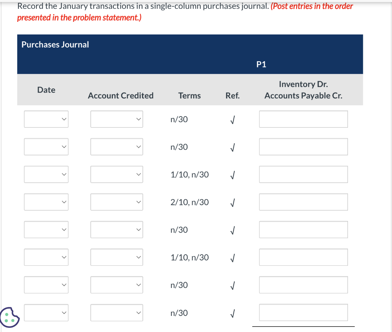This screenshot has width=392, height=332.
Task: Select the fifth row Date dropdown
Action: tap(46, 229)
